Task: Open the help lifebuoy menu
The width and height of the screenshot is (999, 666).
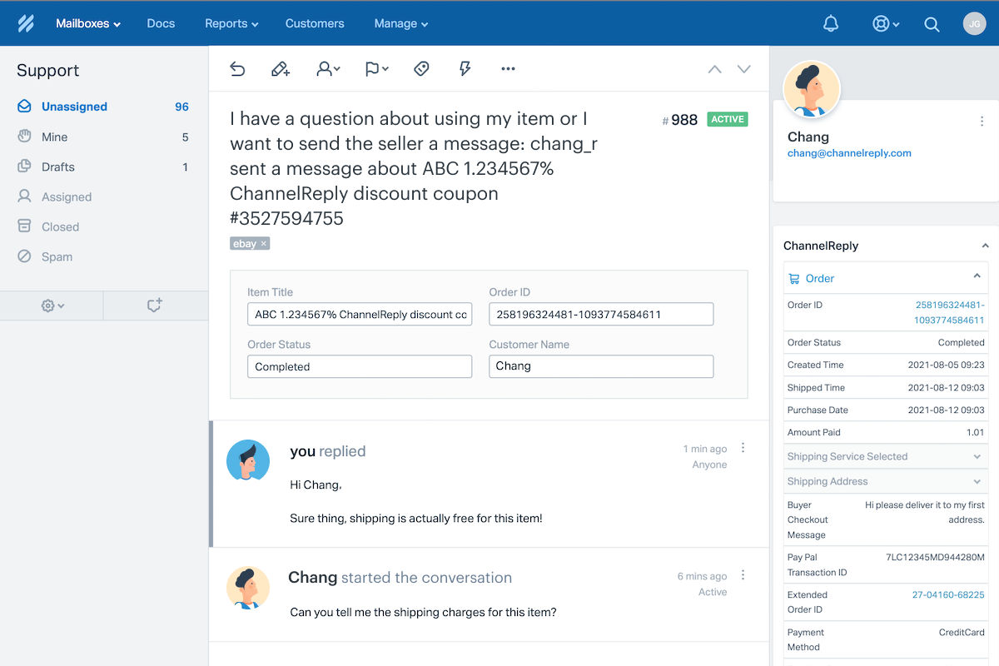Action: coord(886,24)
